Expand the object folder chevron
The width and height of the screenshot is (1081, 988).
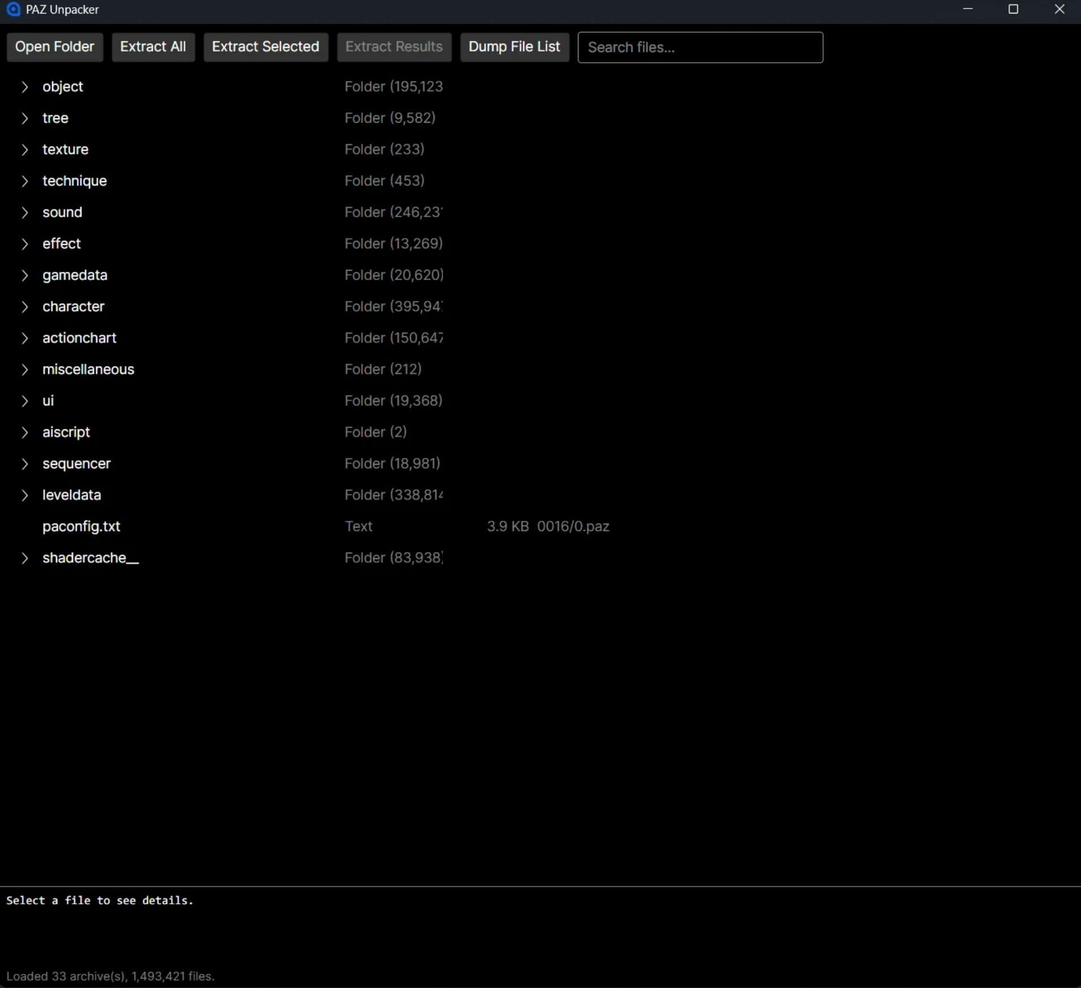[24, 87]
